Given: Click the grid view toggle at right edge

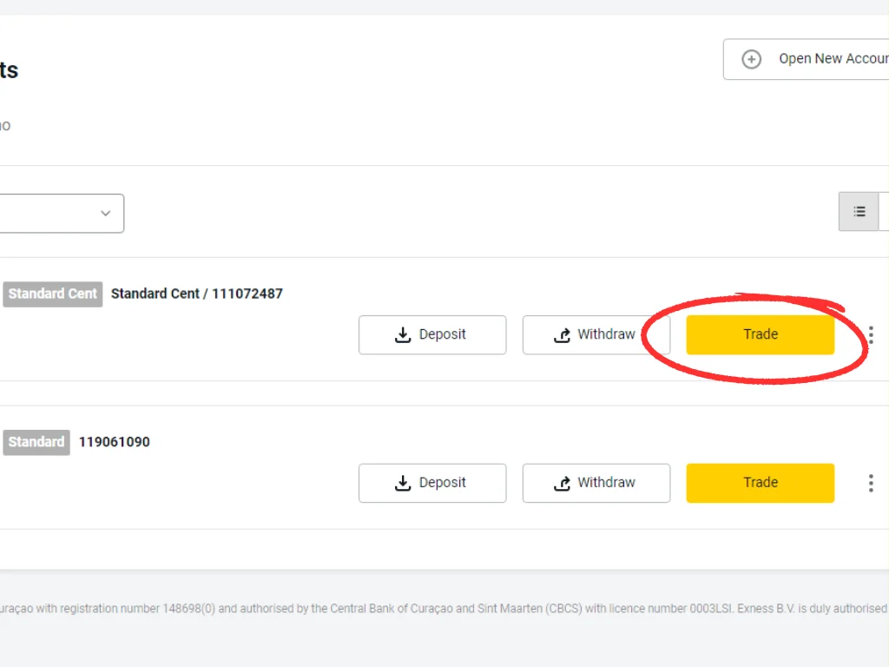Looking at the screenshot, I should pos(885,212).
